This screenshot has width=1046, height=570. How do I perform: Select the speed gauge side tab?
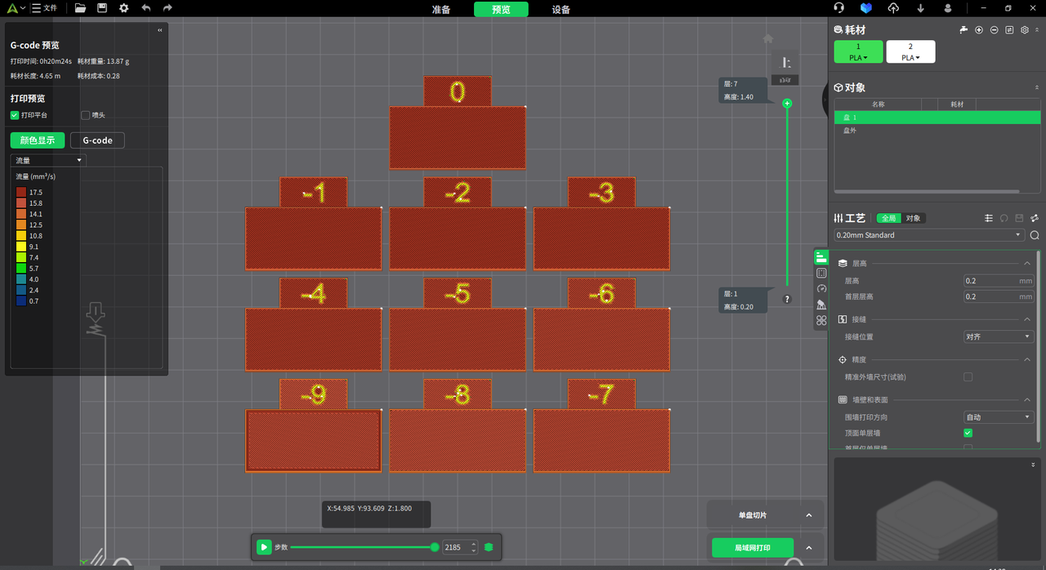coord(821,288)
